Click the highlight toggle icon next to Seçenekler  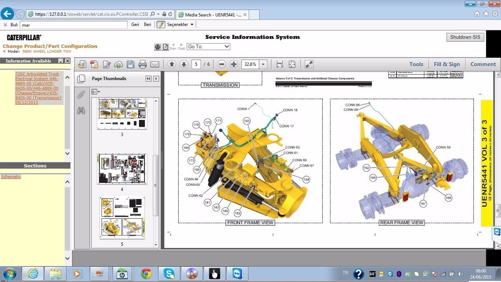(161, 25)
